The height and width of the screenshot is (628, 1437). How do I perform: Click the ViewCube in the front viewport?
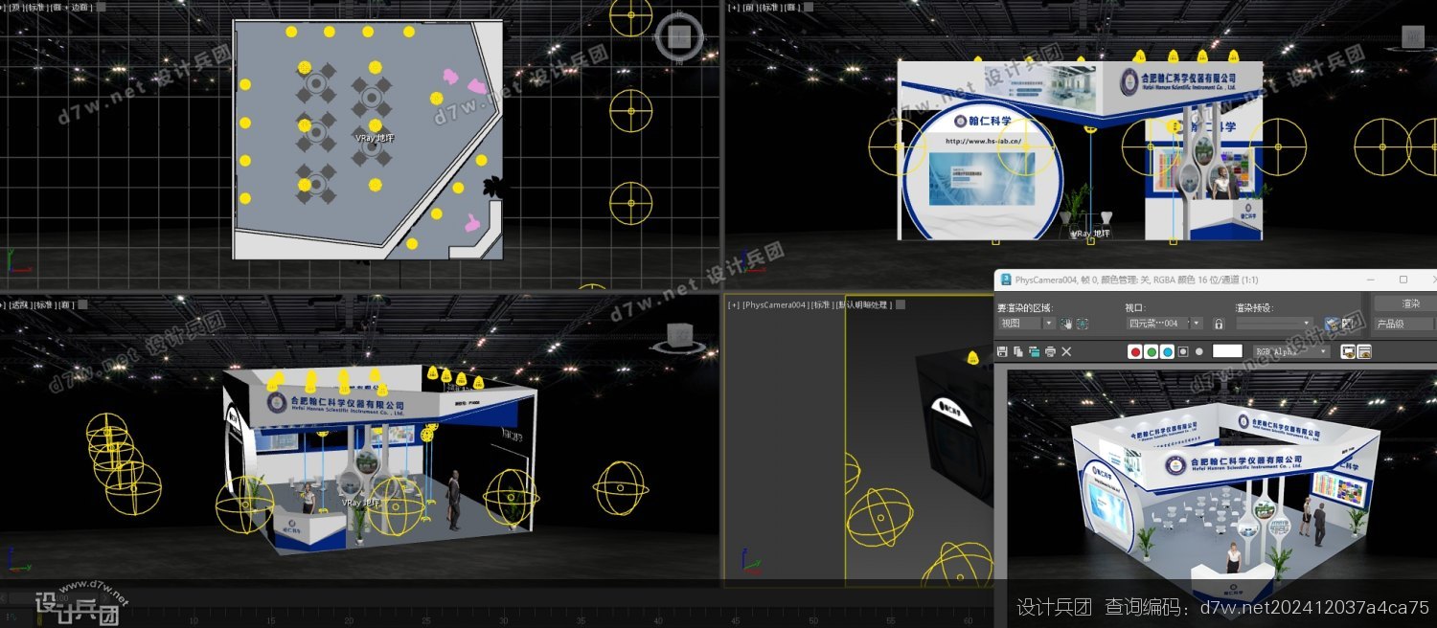[1413, 36]
